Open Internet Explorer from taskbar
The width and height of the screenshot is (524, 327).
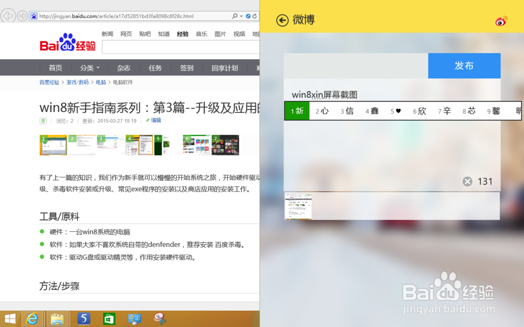[x=32, y=319]
